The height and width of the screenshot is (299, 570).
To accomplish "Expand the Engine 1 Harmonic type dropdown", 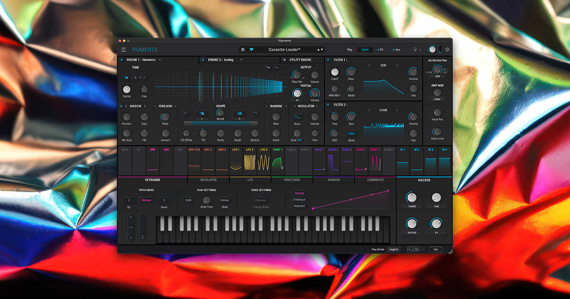I will [160, 60].
